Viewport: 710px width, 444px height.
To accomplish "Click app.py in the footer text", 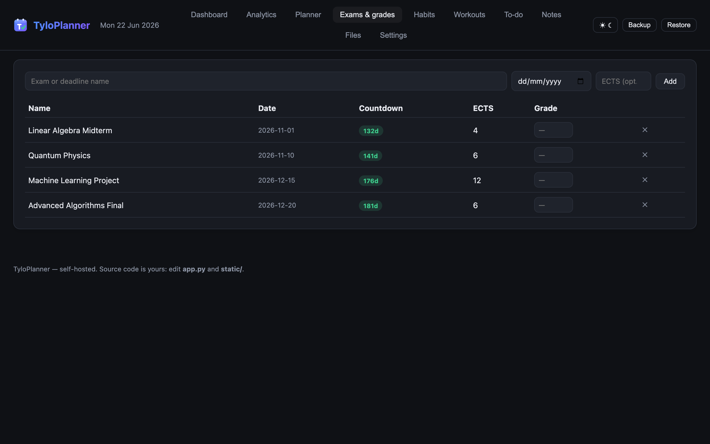I will 194,269.
